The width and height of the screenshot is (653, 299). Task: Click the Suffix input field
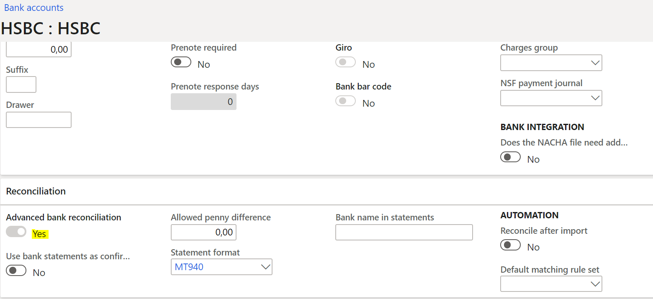tap(21, 84)
